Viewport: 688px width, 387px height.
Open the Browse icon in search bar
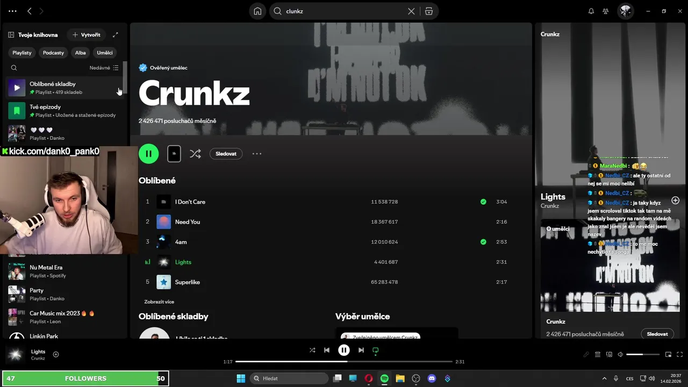pyautogui.click(x=428, y=11)
